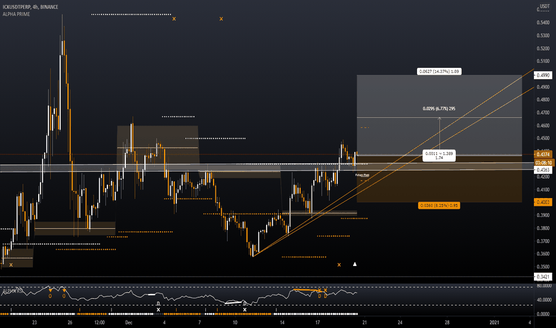Click the 0.5100 price scale value
This screenshot has height=328, width=556.
coord(543,61)
